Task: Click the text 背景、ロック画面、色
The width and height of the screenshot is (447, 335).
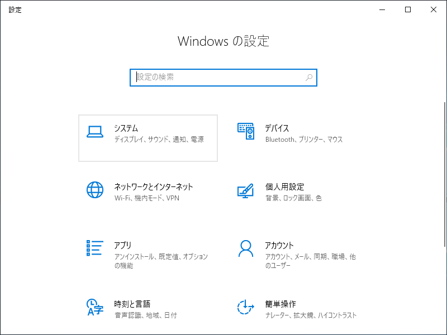Action: pyautogui.click(x=293, y=198)
